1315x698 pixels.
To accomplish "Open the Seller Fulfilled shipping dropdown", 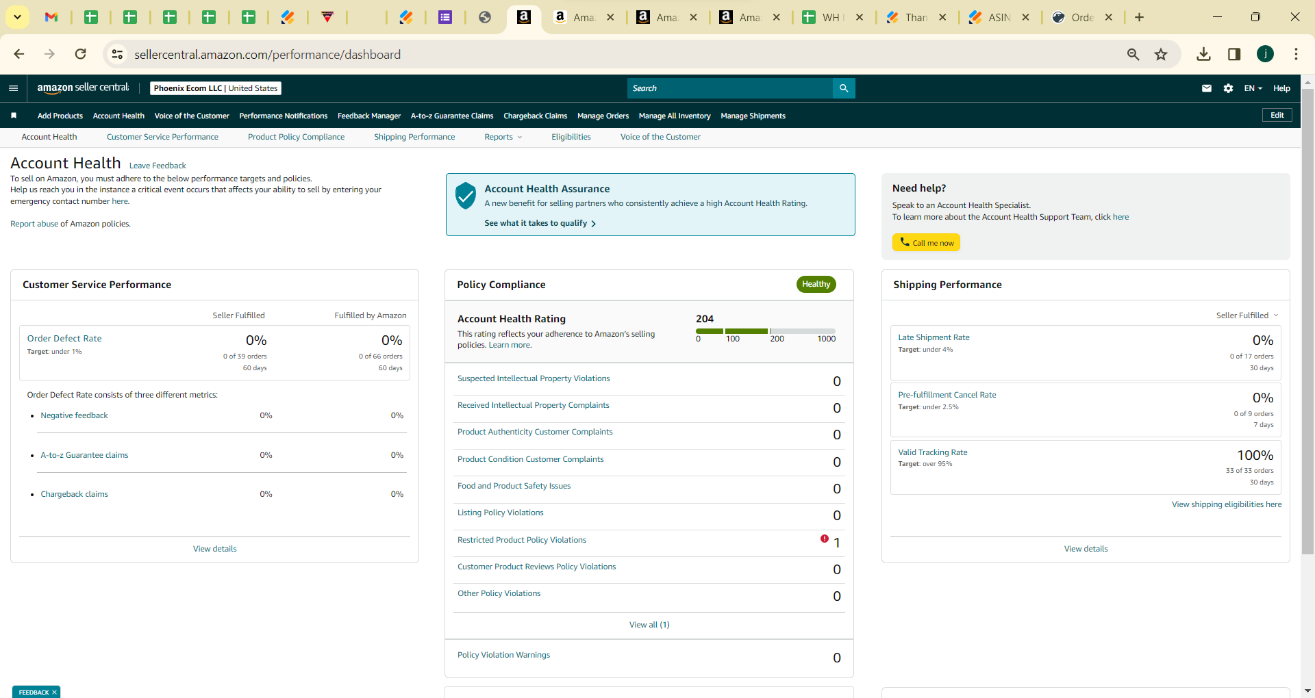I will [1247, 315].
